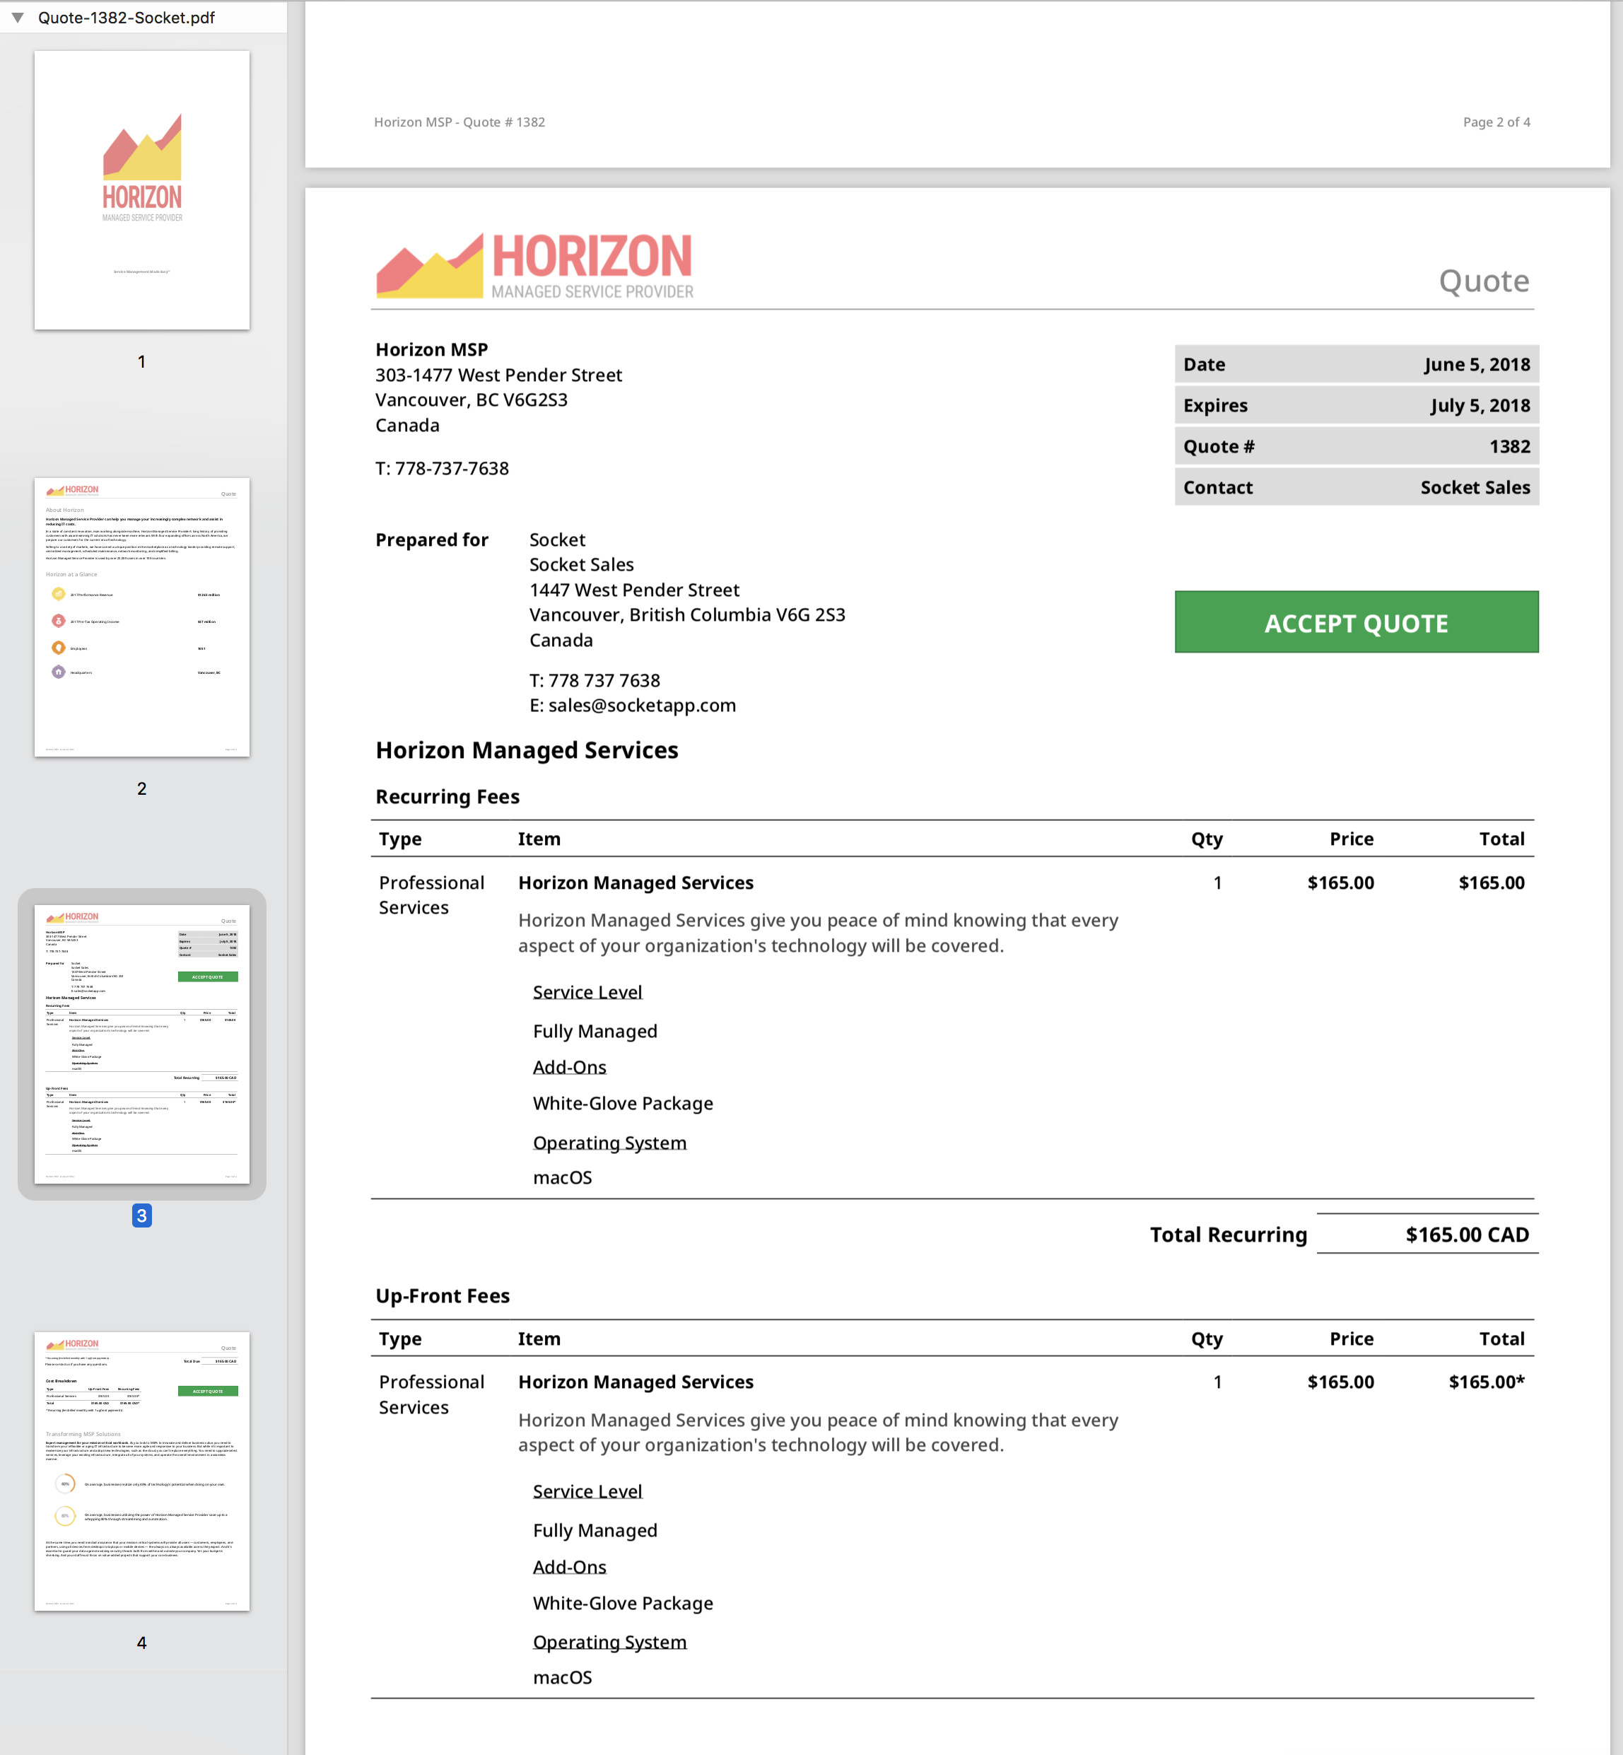Open page 2 thumbnail About Horizon
The image size is (1623, 1755).
coord(141,617)
